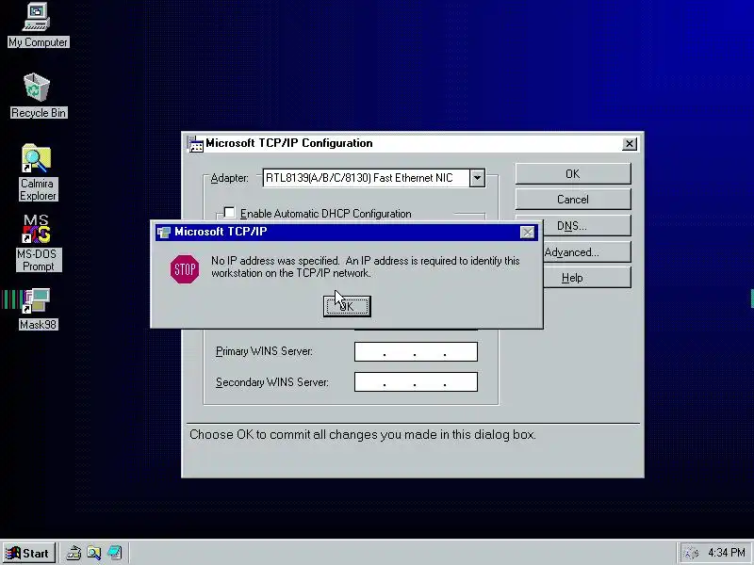Click the third quick launch monitor icon

click(x=114, y=553)
